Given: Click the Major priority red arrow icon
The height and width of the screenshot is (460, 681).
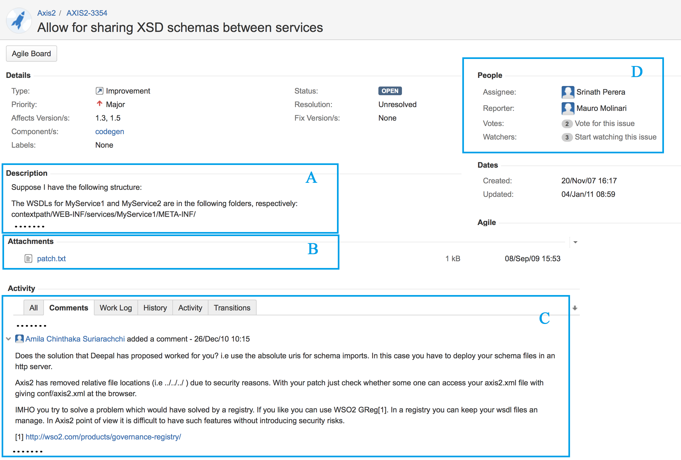Looking at the screenshot, I should pos(99,104).
